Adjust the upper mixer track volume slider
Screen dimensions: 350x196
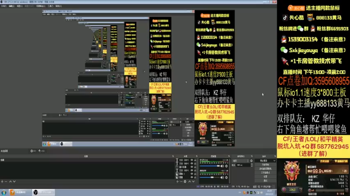(210, 166)
